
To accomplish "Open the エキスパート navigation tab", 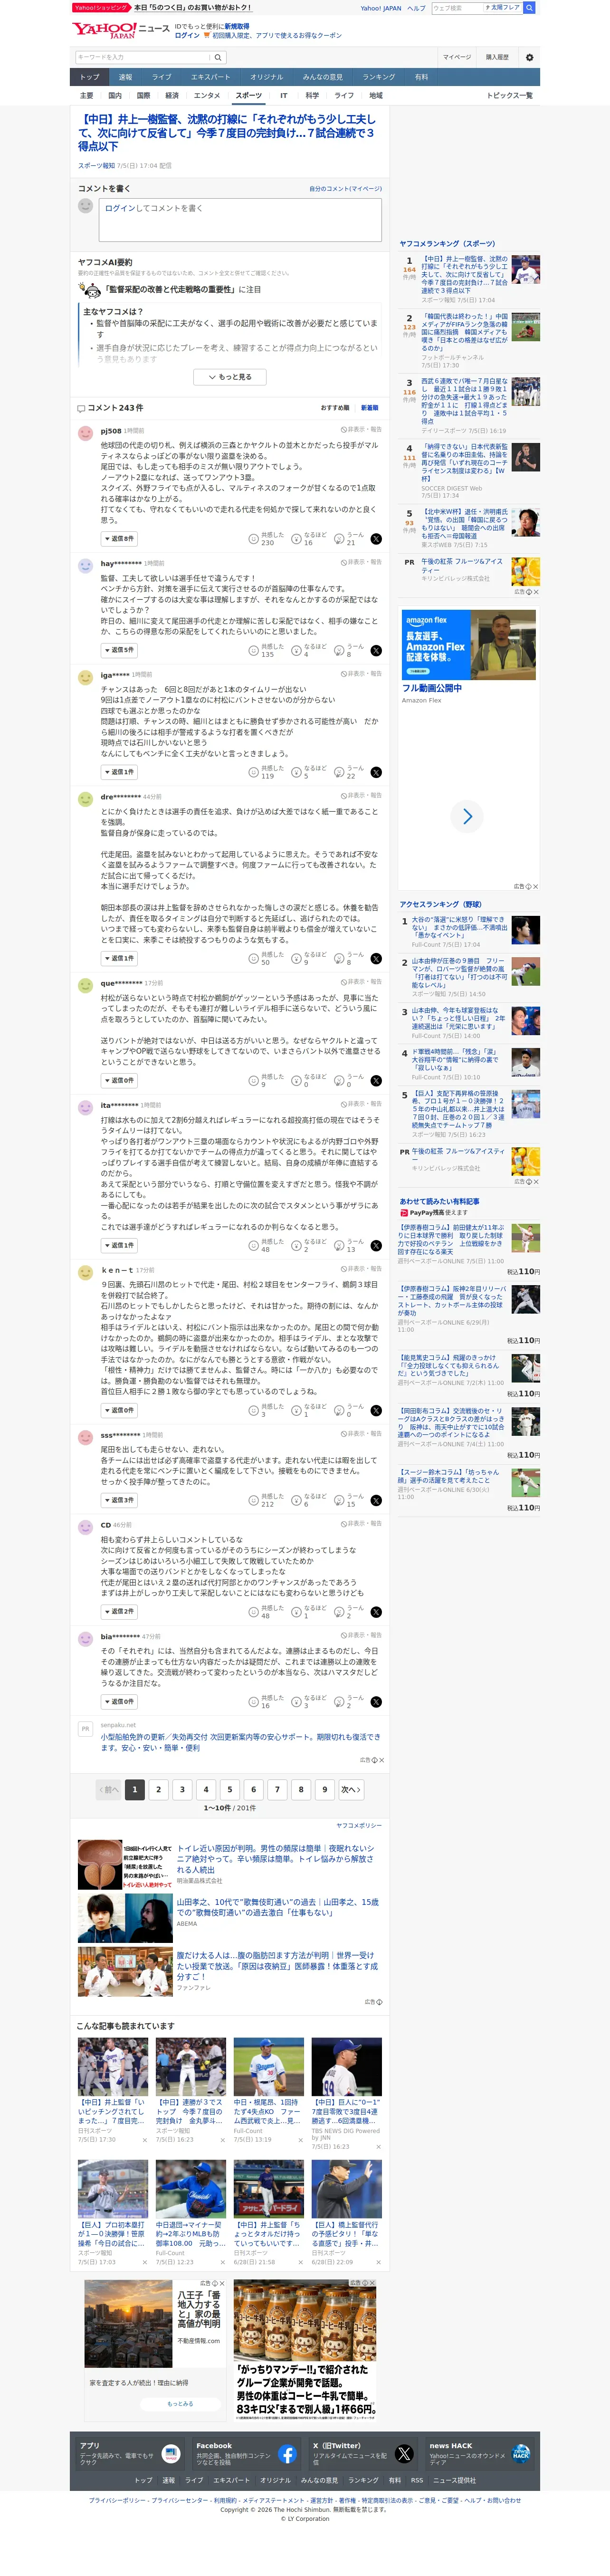I will coord(210,77).
